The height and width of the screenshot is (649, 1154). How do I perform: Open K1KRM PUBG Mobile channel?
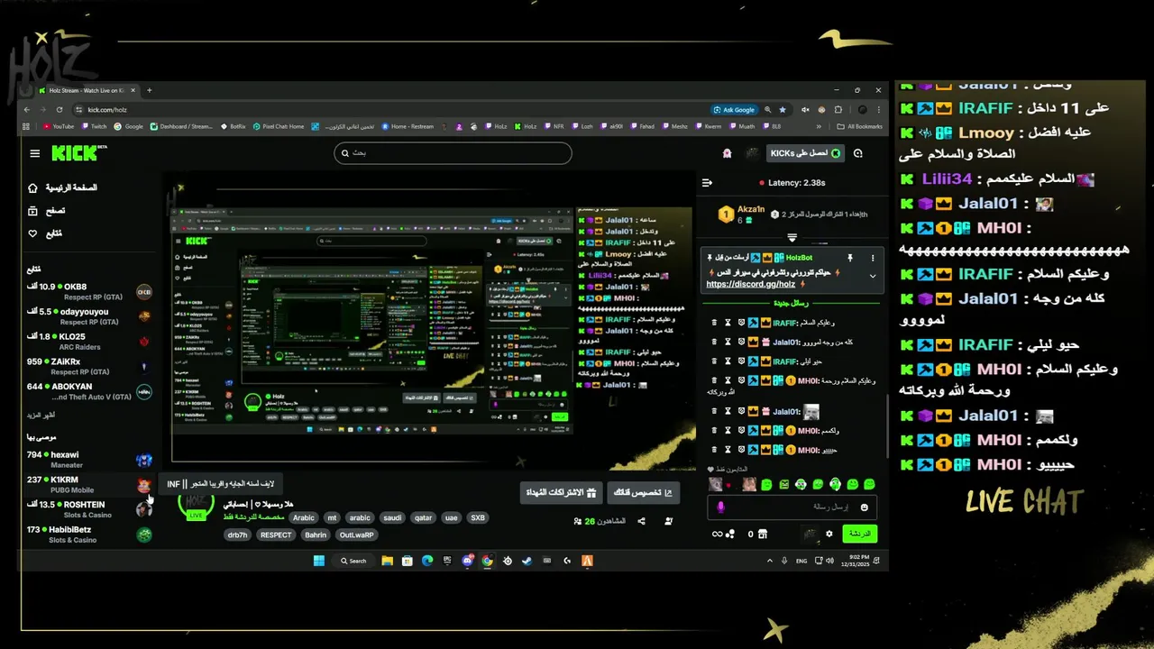coord(89,485)
